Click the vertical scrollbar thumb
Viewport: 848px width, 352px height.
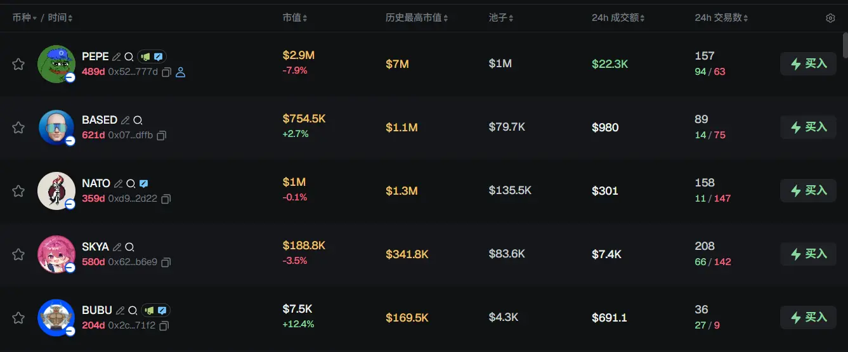click(x=845, y=44)
